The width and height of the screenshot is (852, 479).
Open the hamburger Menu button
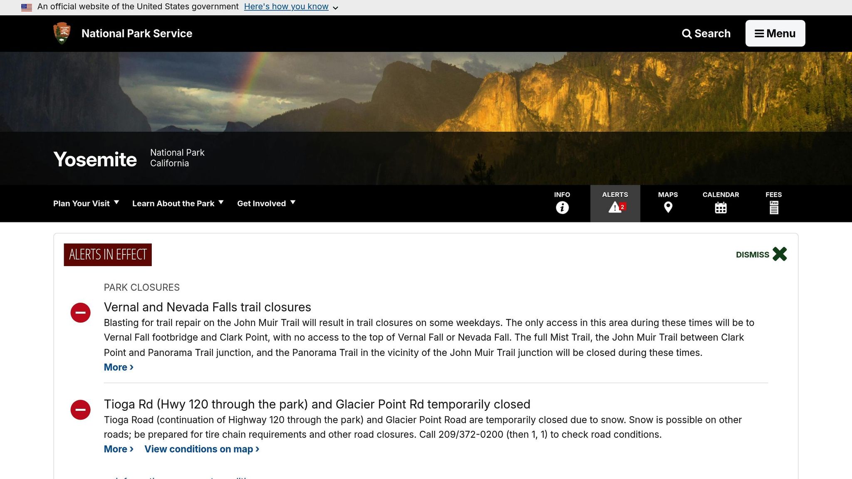point(775,33)
